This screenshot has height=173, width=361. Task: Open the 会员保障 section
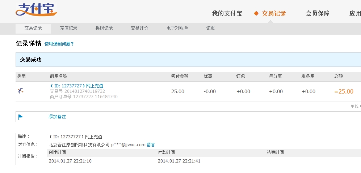[x=318, y=14]
